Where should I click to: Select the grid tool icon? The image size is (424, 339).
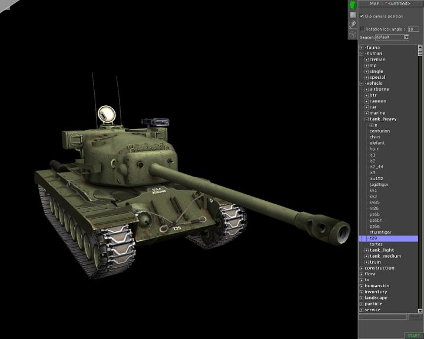pyautogui.click(x=353, y=15)
